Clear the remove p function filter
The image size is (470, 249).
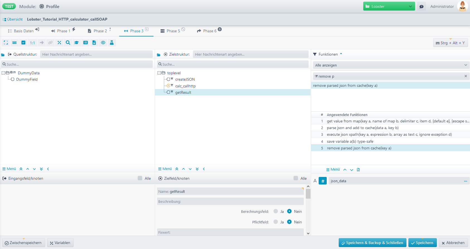(466, 76)
